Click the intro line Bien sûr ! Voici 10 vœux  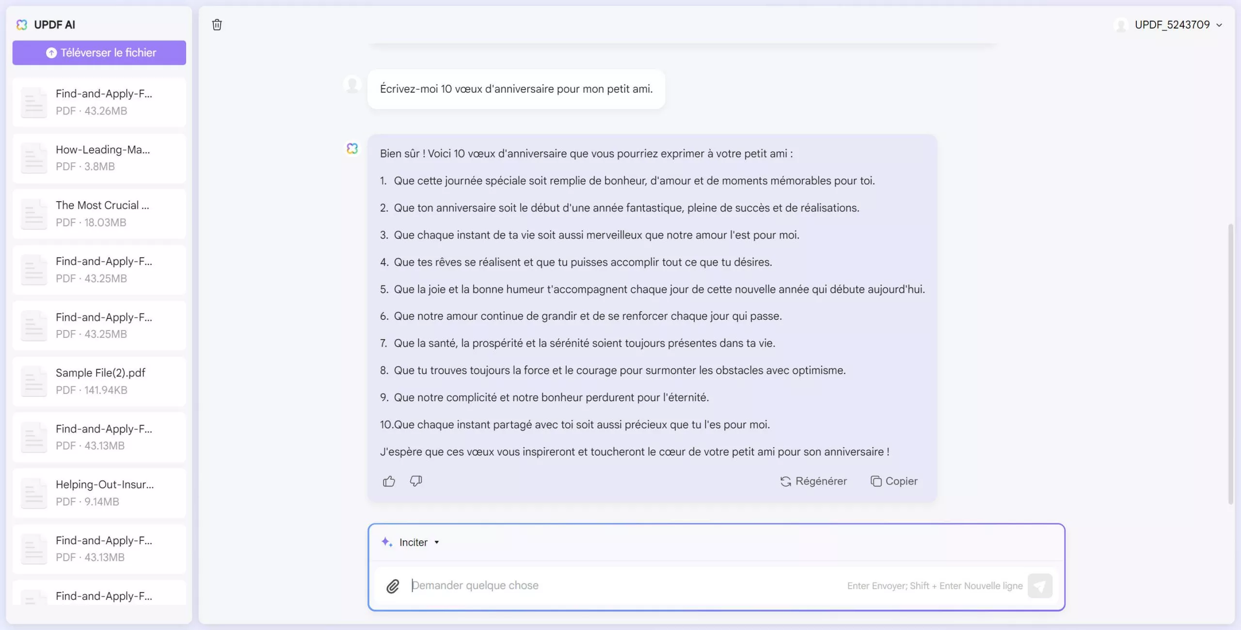click(x=586, y=154)
